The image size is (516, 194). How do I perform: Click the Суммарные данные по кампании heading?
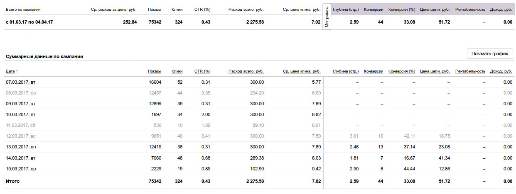(44, 56)
